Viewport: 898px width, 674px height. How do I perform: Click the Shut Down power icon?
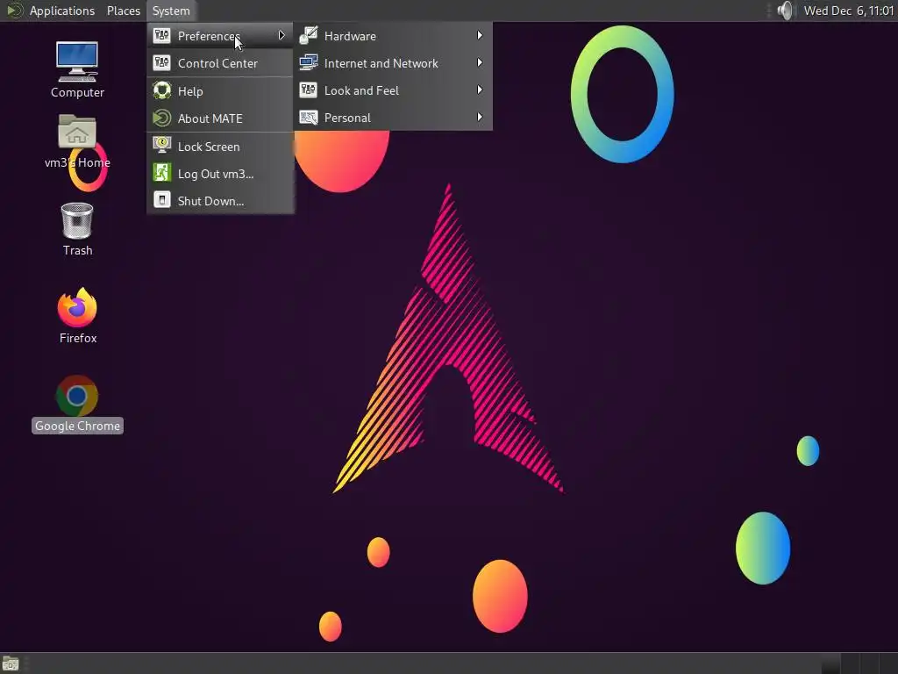(x=162, y=200)
